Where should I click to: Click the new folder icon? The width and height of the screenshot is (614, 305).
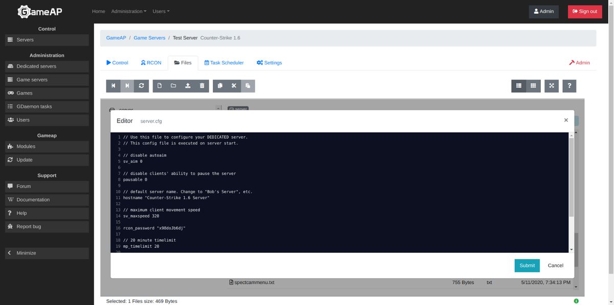[x=173, y=86]
